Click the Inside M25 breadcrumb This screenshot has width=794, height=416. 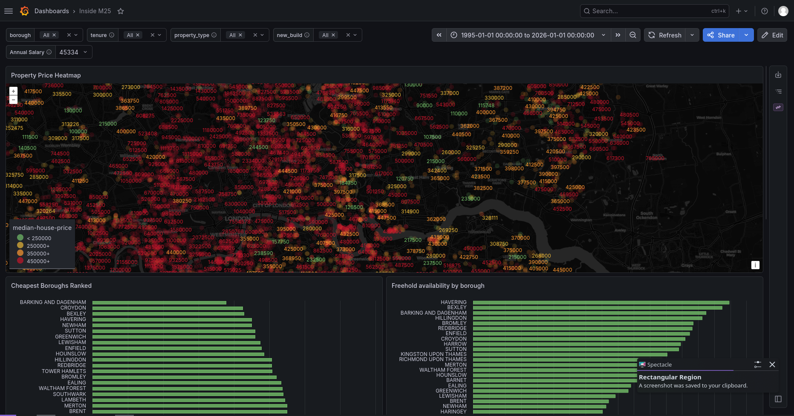click(95, 11)
